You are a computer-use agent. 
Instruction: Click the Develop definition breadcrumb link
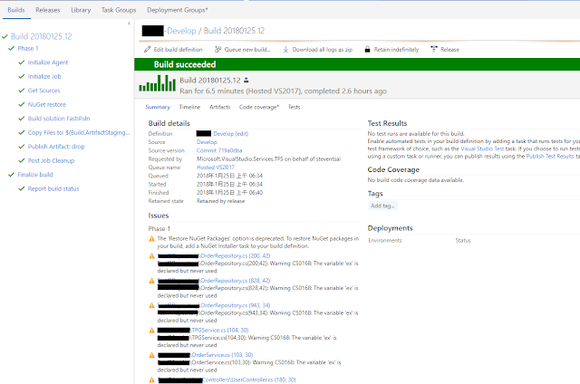click(x=181, y=31)
